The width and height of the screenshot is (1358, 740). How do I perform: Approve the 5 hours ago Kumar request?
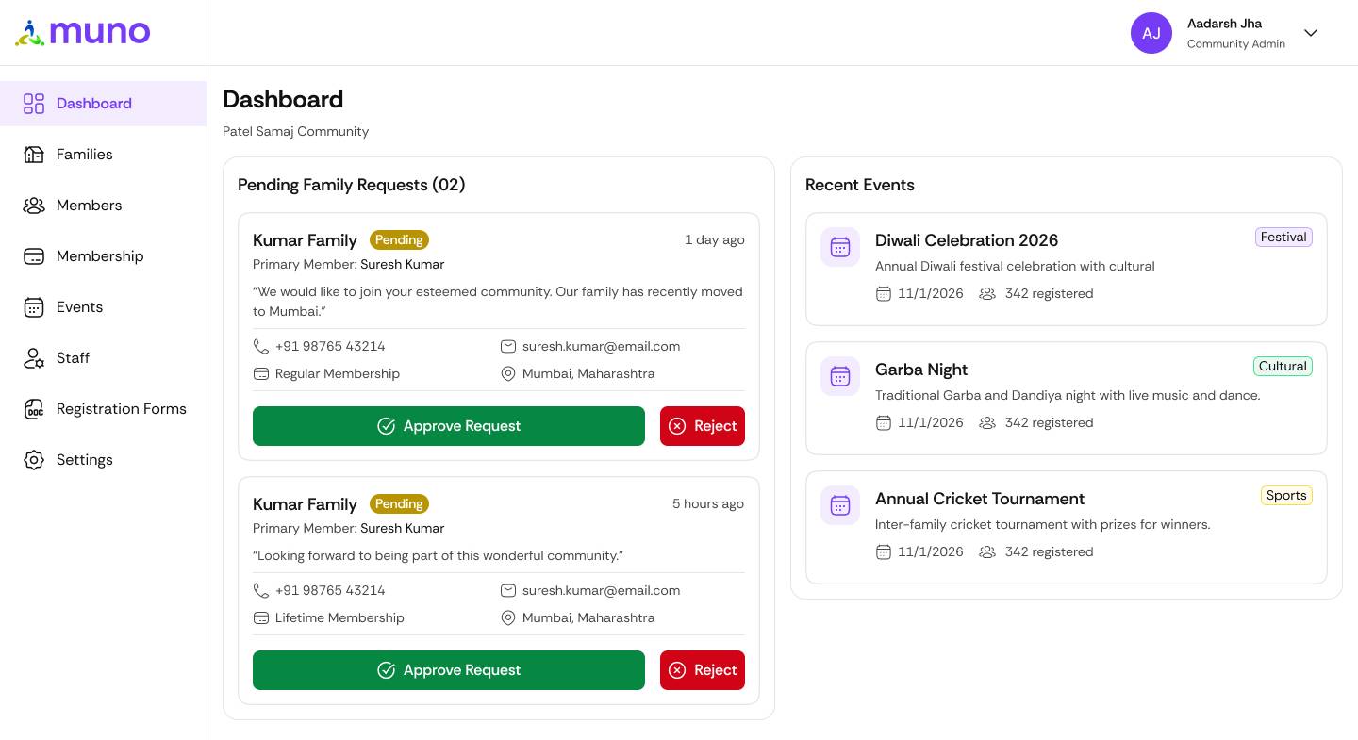click(x=449, y=670)
